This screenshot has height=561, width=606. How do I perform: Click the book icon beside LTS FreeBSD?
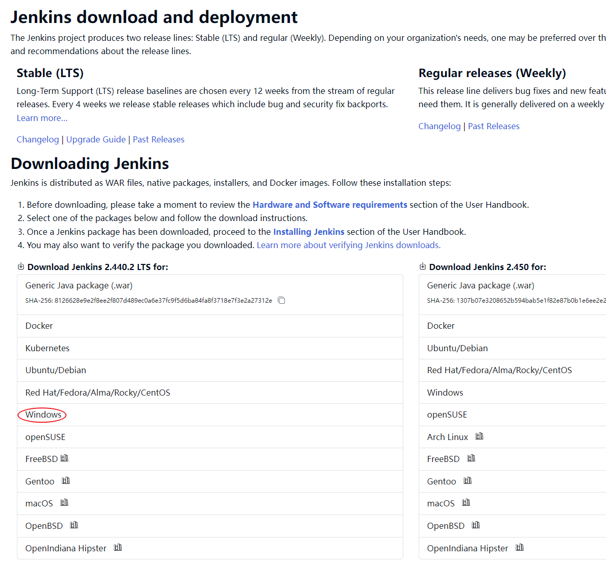tap(64, 458)
